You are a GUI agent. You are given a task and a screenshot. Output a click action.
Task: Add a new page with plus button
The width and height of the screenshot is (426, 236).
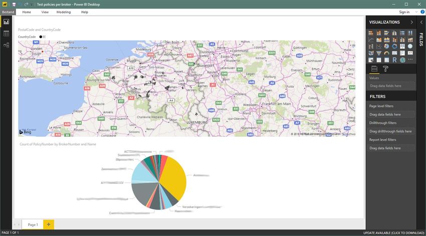pyautogui.click(x=49, y=224)
